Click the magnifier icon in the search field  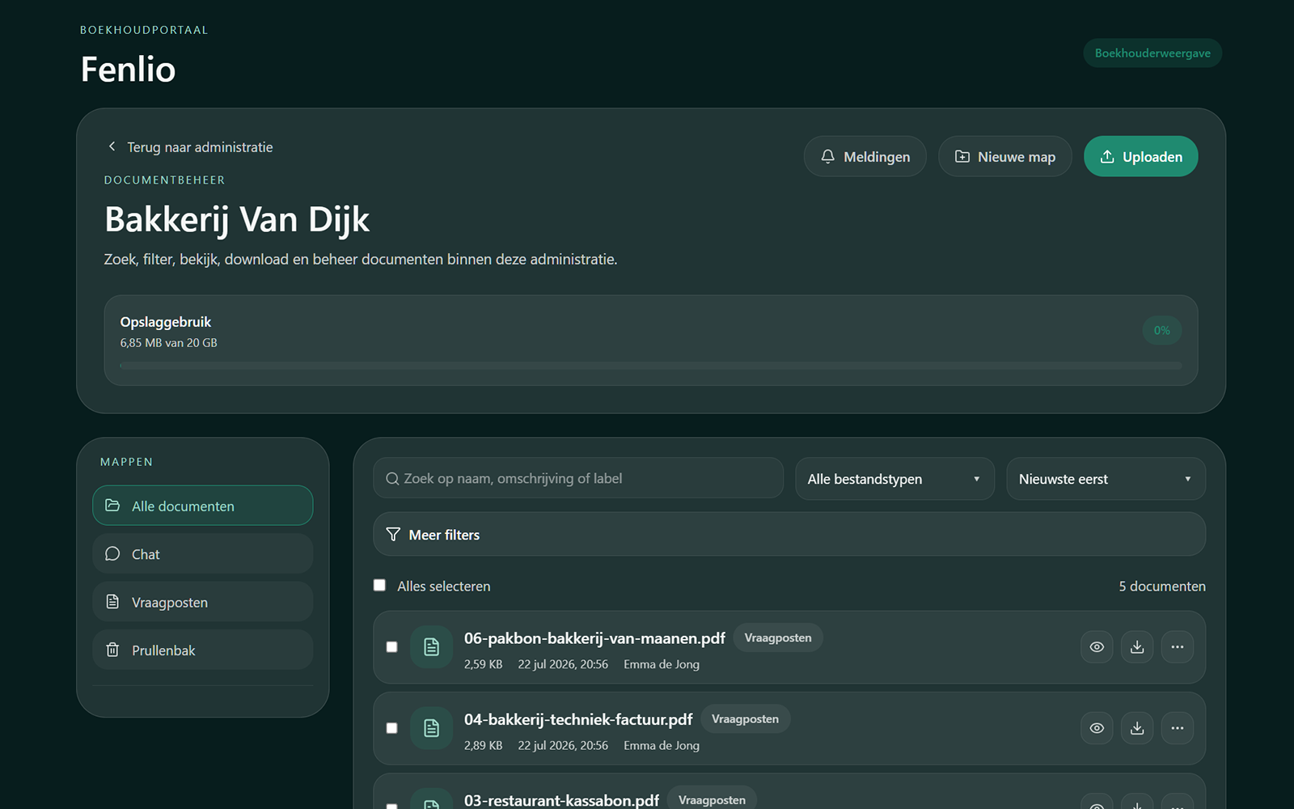tap(392, 479)
